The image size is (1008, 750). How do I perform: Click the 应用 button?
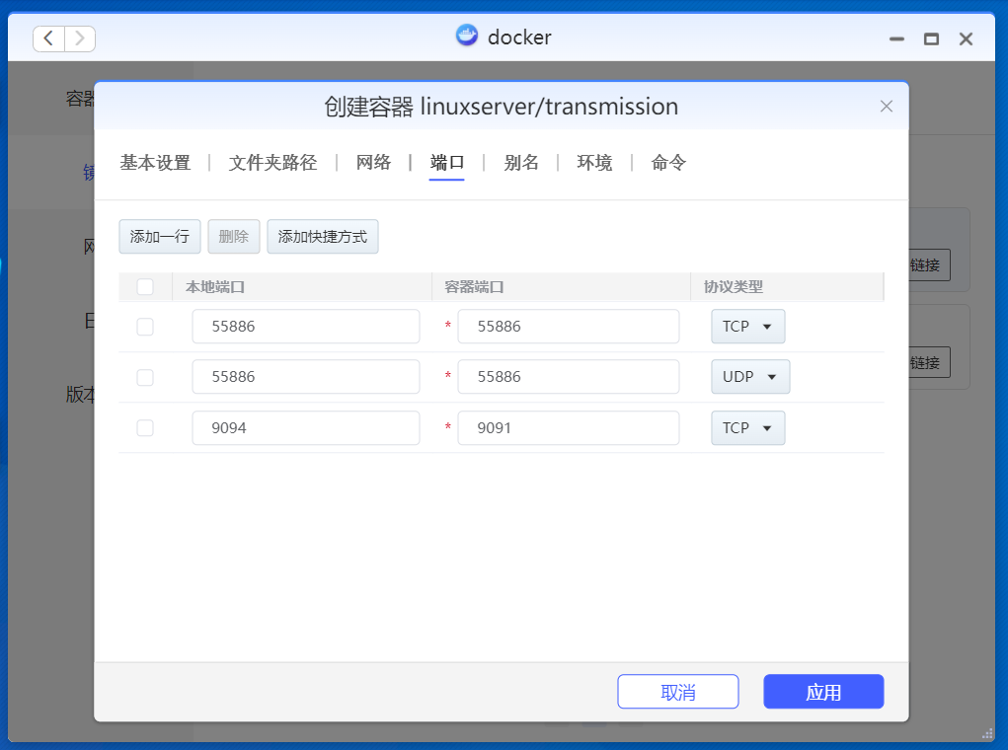[x=823, y=692]
